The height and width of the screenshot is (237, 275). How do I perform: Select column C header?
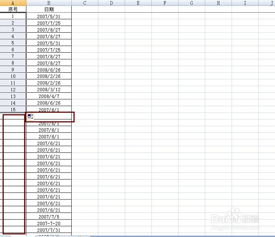click(x=85, y=3)
